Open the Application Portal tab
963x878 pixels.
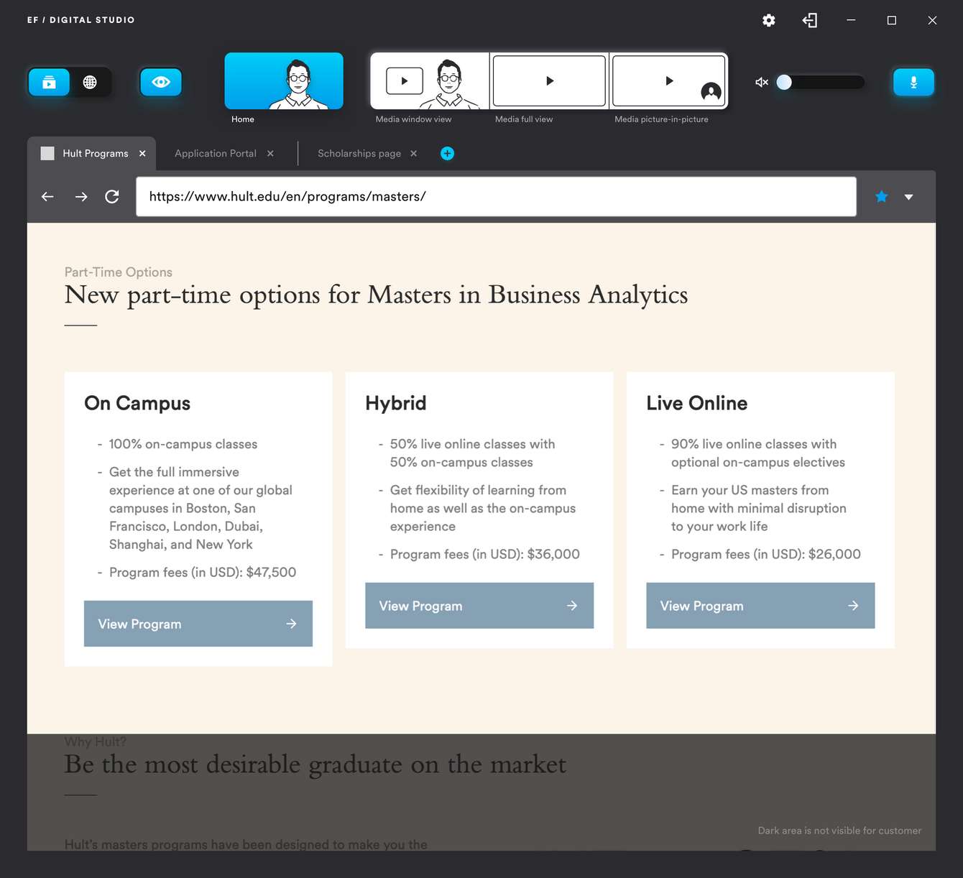[215, 153]
